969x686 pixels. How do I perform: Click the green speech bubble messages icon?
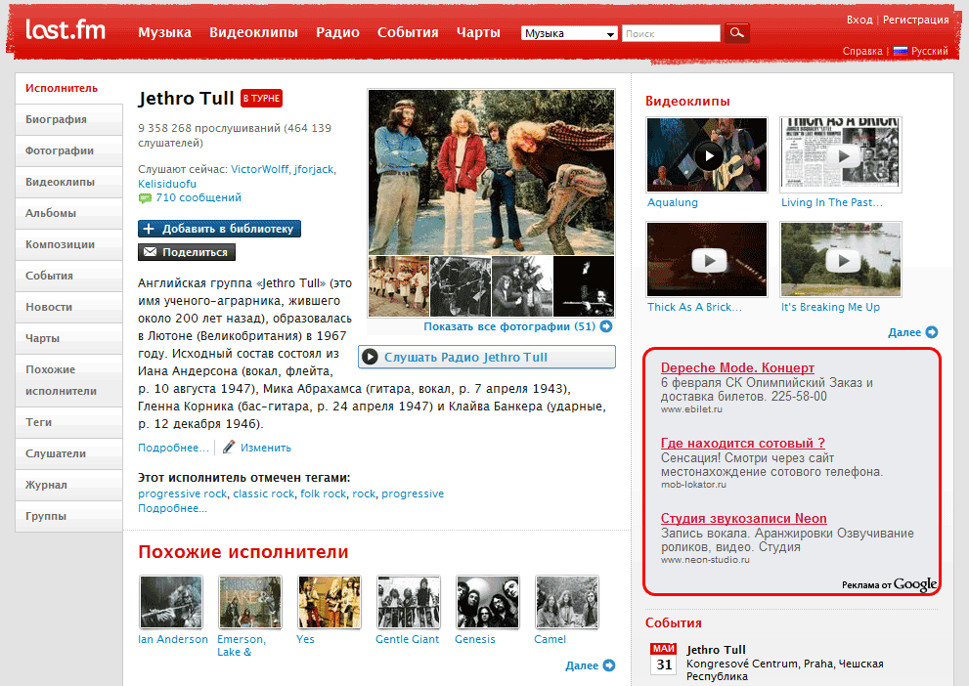point(145,198)
